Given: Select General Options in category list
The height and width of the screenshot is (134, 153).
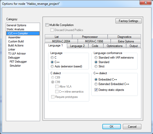Looking at the screenshot, I should [16, 25].
